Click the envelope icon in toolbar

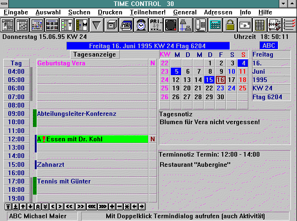pos(245,25)
